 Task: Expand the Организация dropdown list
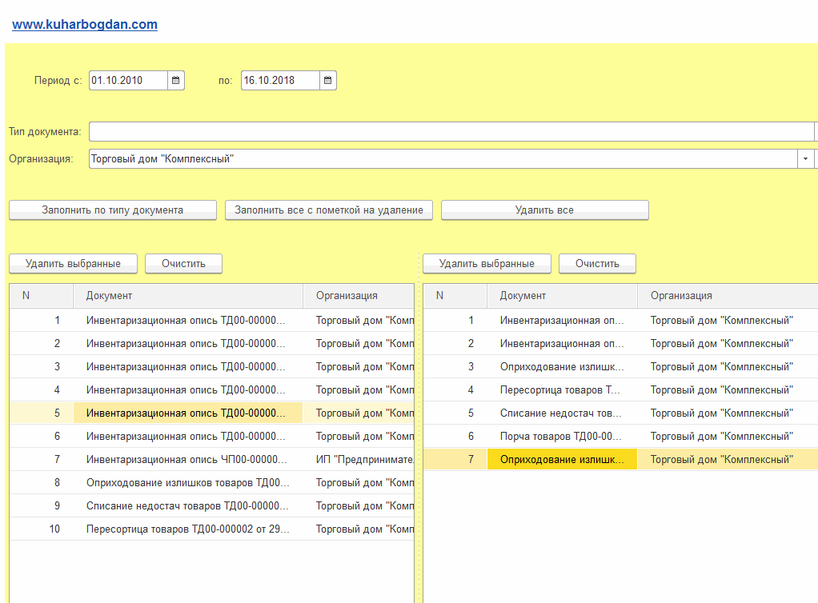[x=804, y=159]
